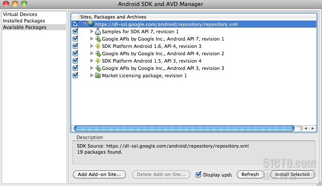
Task: Toggle the Display updates only checkbox
Action: 198,174
